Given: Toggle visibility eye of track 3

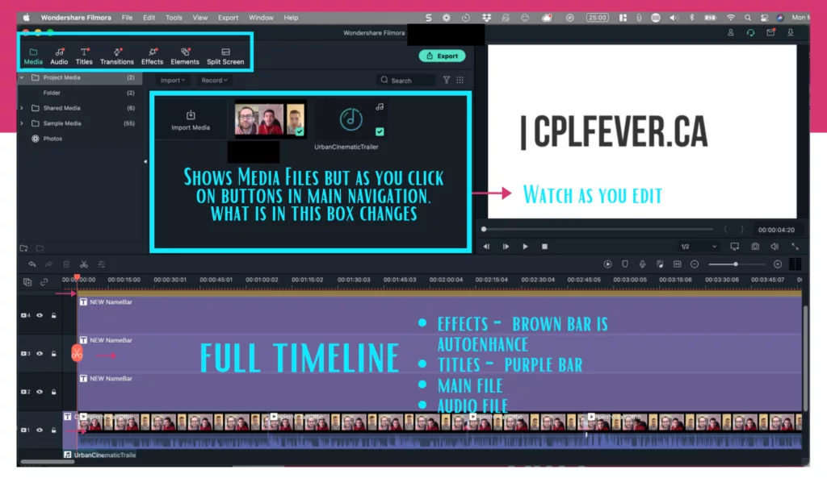Looking at the screenshot, I should (x=40, y=354).
